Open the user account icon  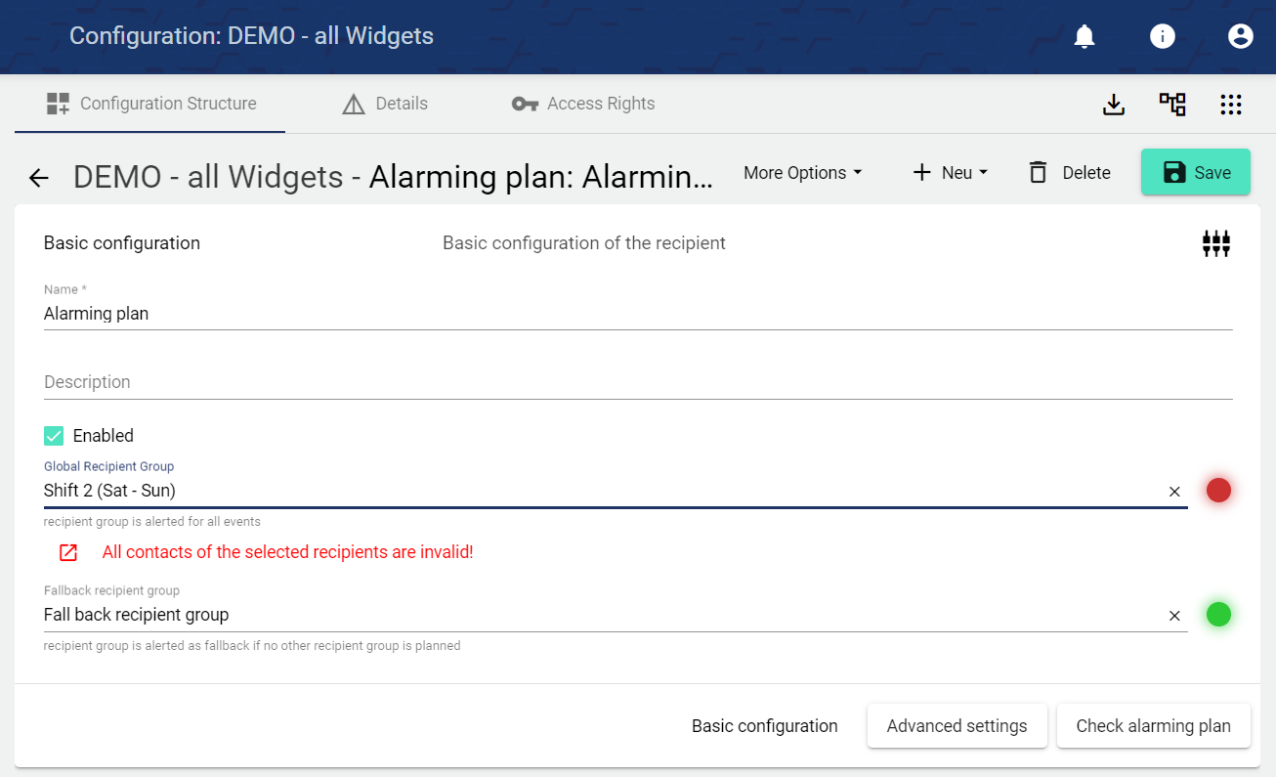click(x=1241, y=37)
